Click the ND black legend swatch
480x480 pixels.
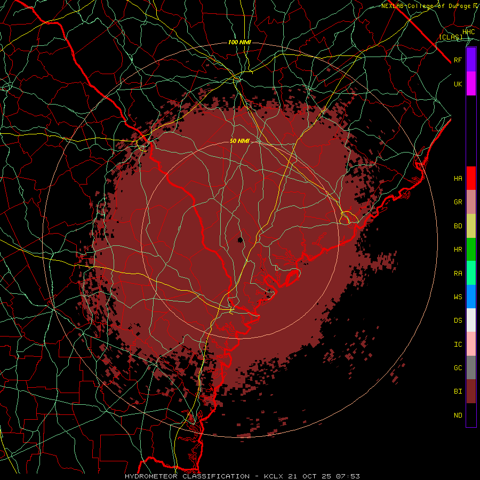point(471,415)
